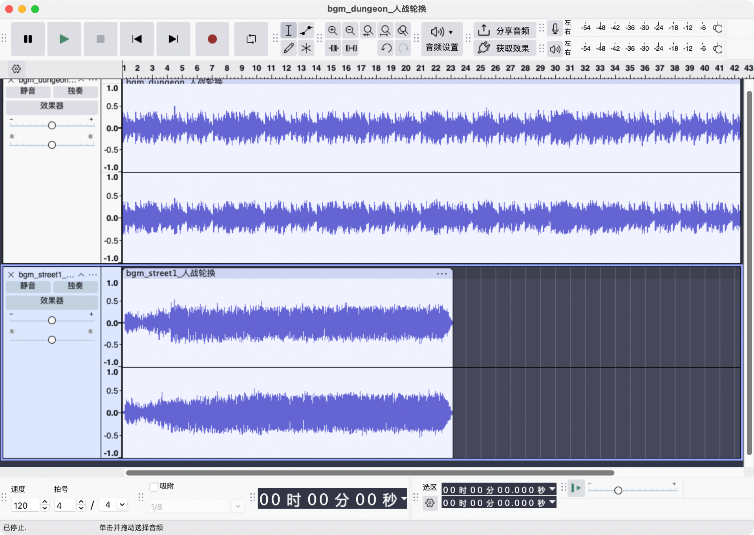Fit selection to width zoom icon

pyautogui.click(x=368, y=30)
